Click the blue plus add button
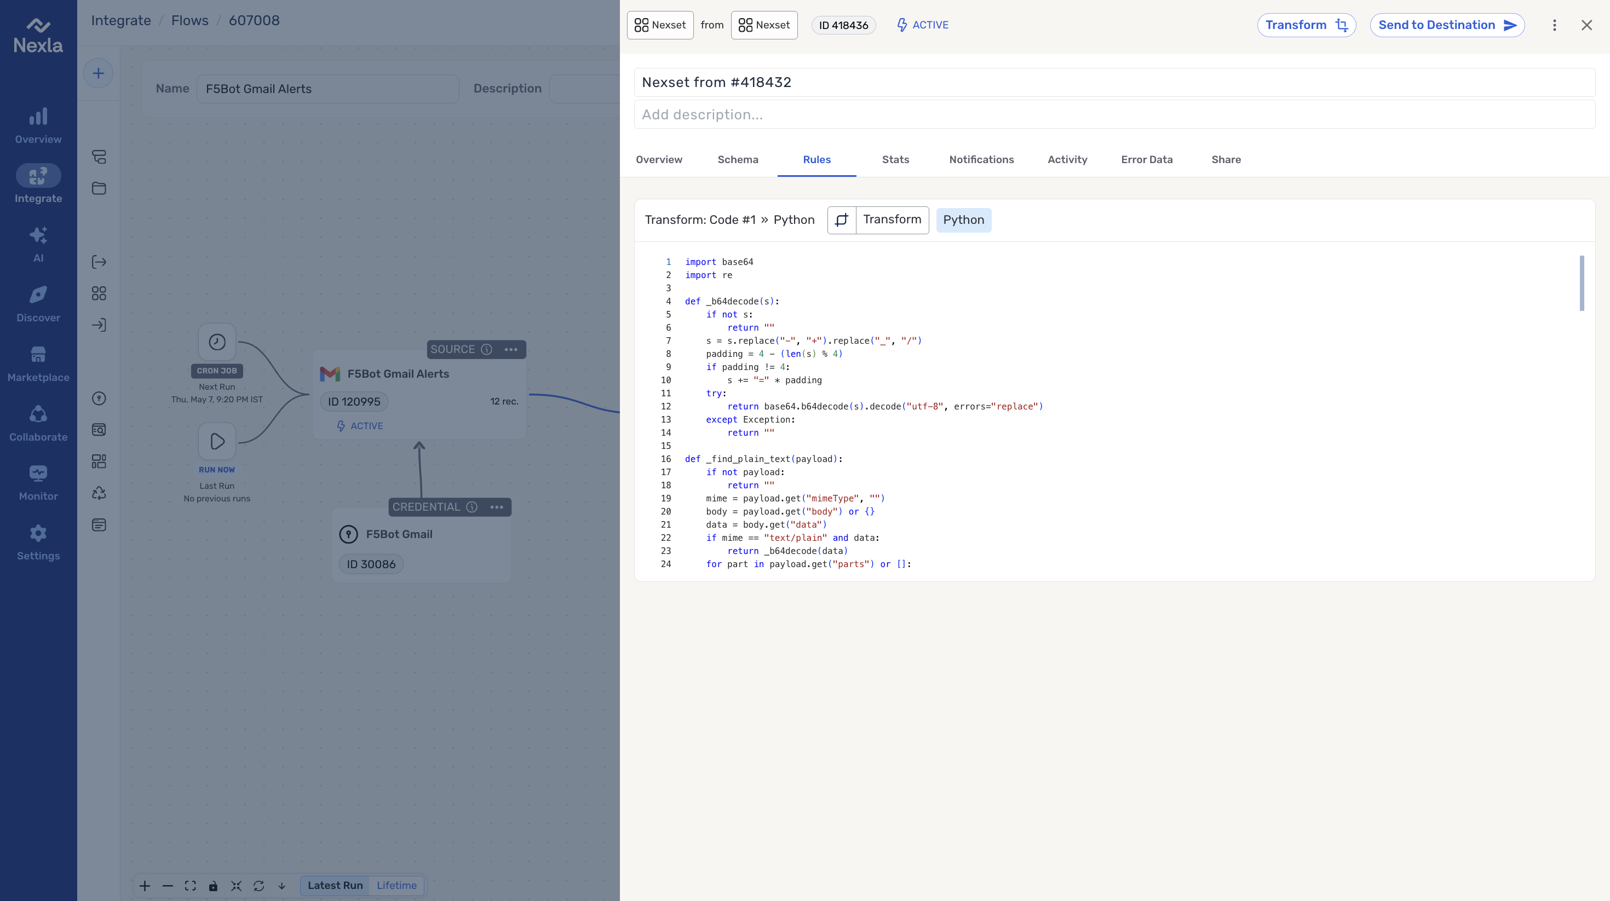The width and height of the screenshot is (1610, 901). point(98,73)
